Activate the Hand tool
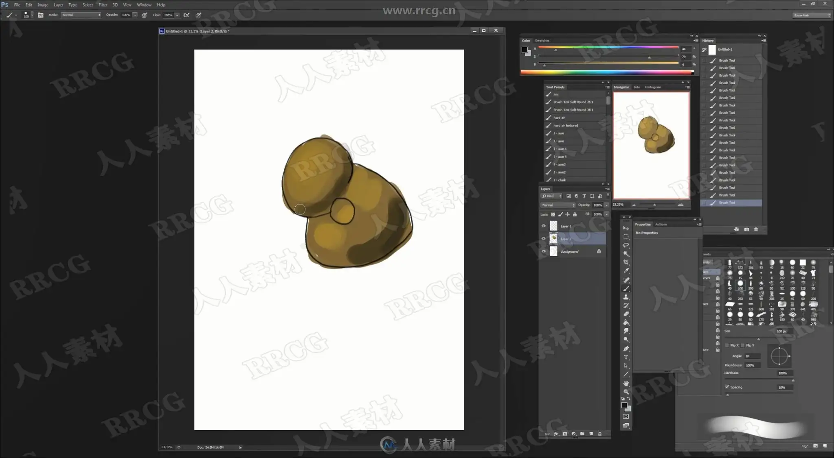The width and height of the screenshot is (834, 458). click(626, 383)
